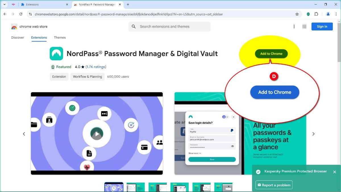Close the NordPass browser tab

coord(120,5)
